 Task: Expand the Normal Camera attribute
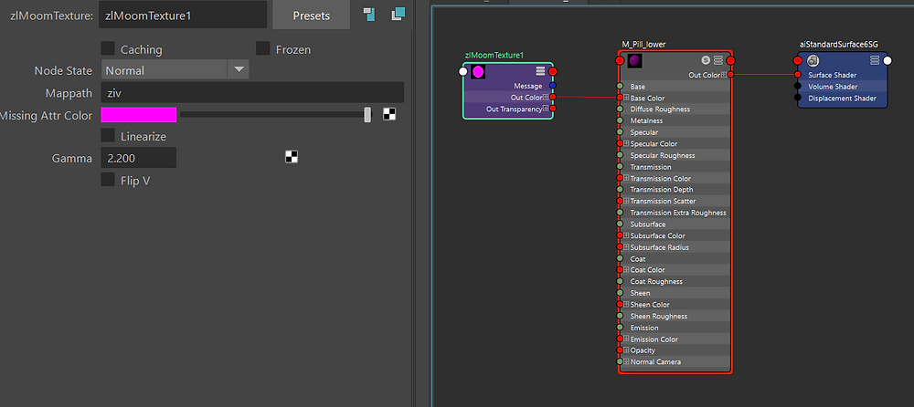(627, 362)
